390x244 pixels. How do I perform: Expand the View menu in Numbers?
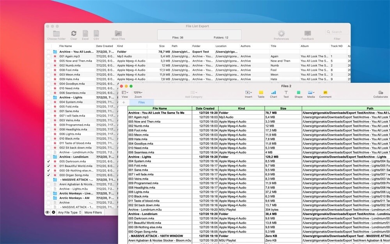click(x=125, y=93)
